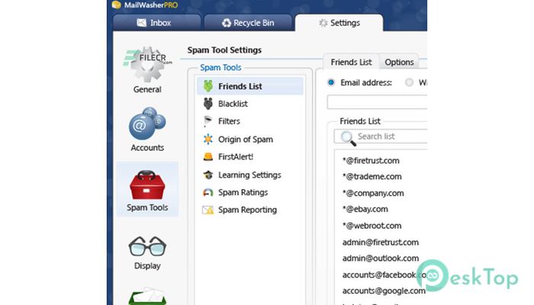534x305 pixels.
Task: Click the FirstAlert! siren icon
Action: click(207, 157)
